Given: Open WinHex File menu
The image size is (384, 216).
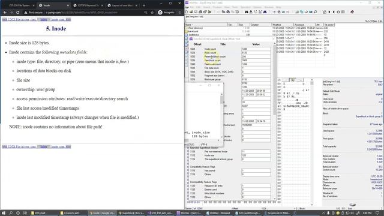Looking at the screenshot, I should coord(192,7).
